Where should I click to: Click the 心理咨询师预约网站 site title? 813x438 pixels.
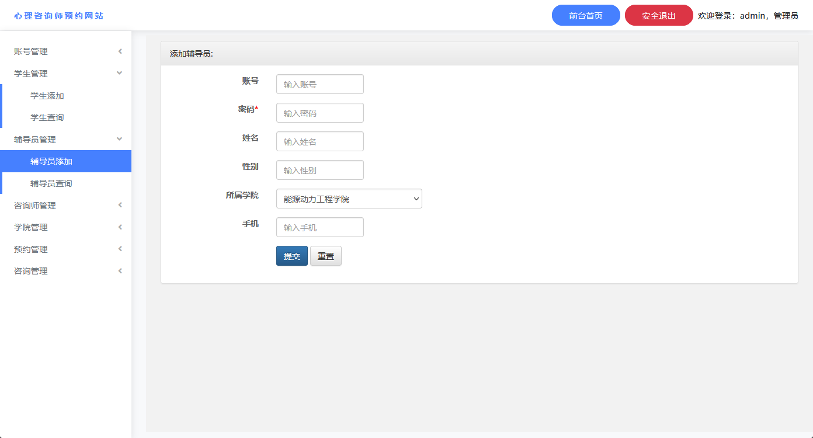59,16
